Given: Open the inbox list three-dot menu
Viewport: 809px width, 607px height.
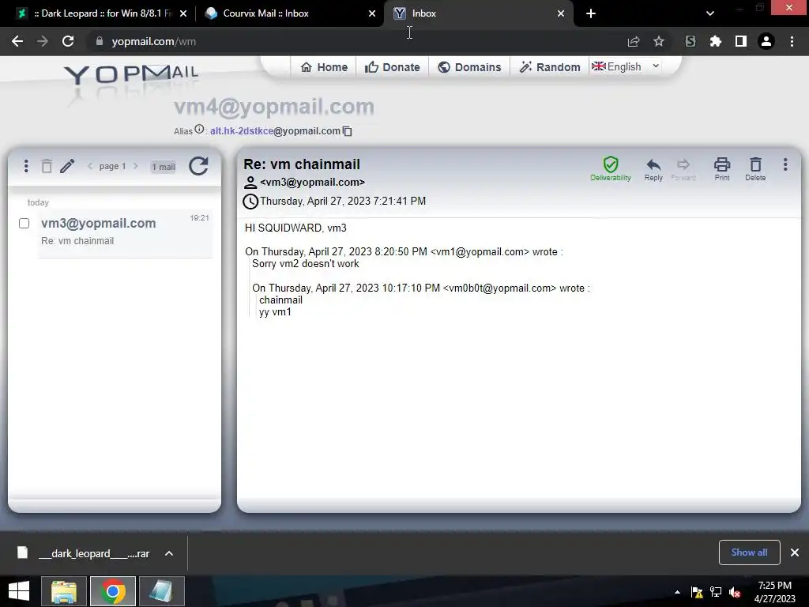Looking at the screenshot, I should [26, 166].
